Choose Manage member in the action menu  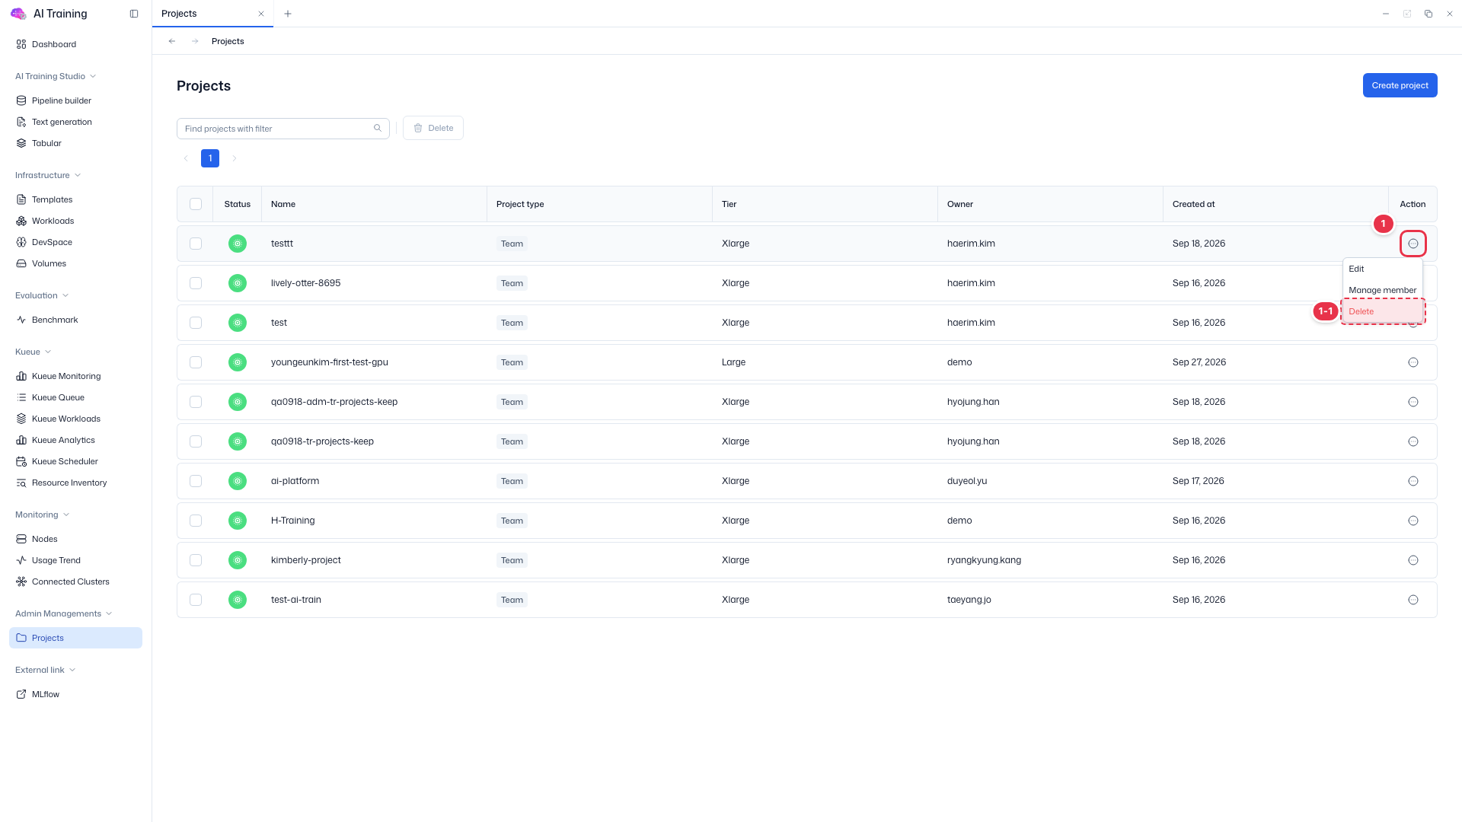(x=1382, y=290)
